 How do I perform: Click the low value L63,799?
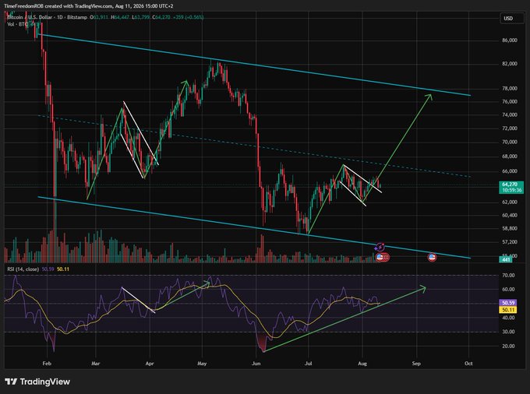(141, 17)
